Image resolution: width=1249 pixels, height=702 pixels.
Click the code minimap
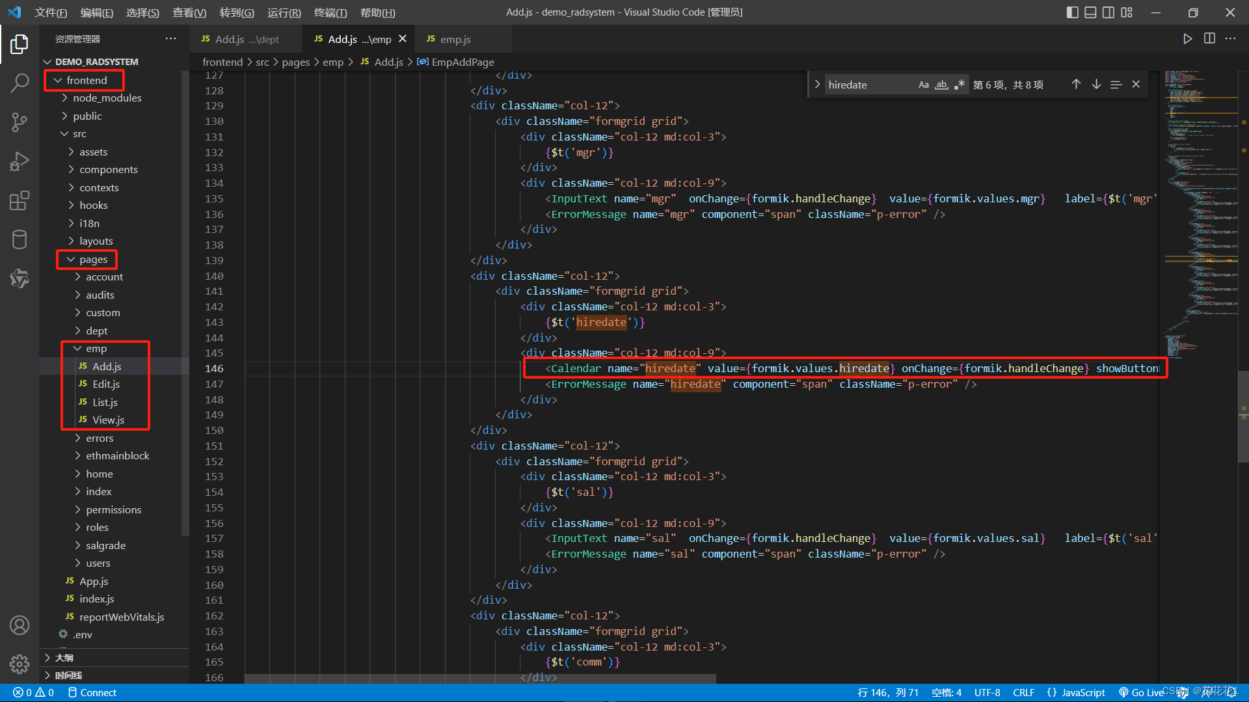pyautogui.click(x=1200, y=215)
